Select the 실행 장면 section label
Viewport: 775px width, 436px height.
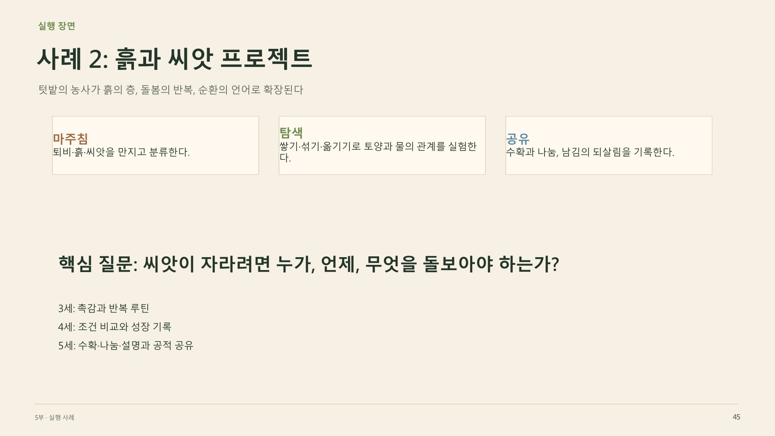57,26
